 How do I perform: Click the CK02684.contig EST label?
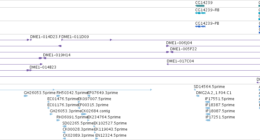tap(96, 111)
